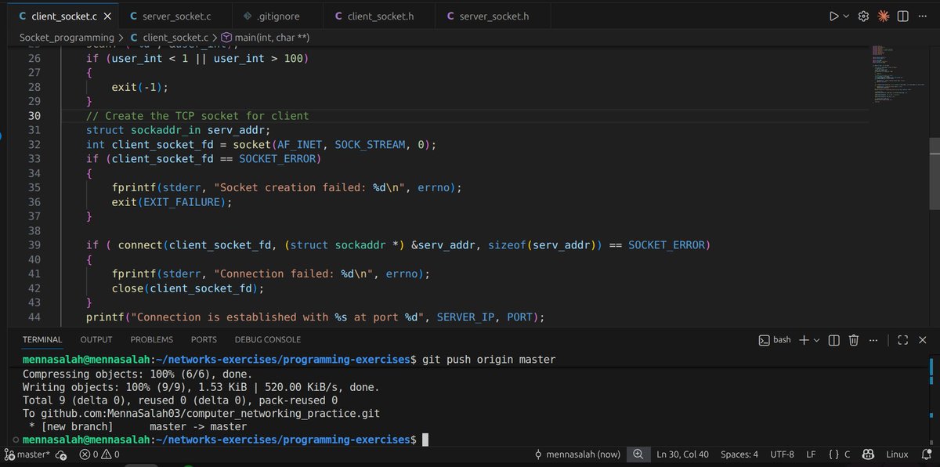
Task: Click the diamond icon on .gitignore tab
Action: pos(248,16)
